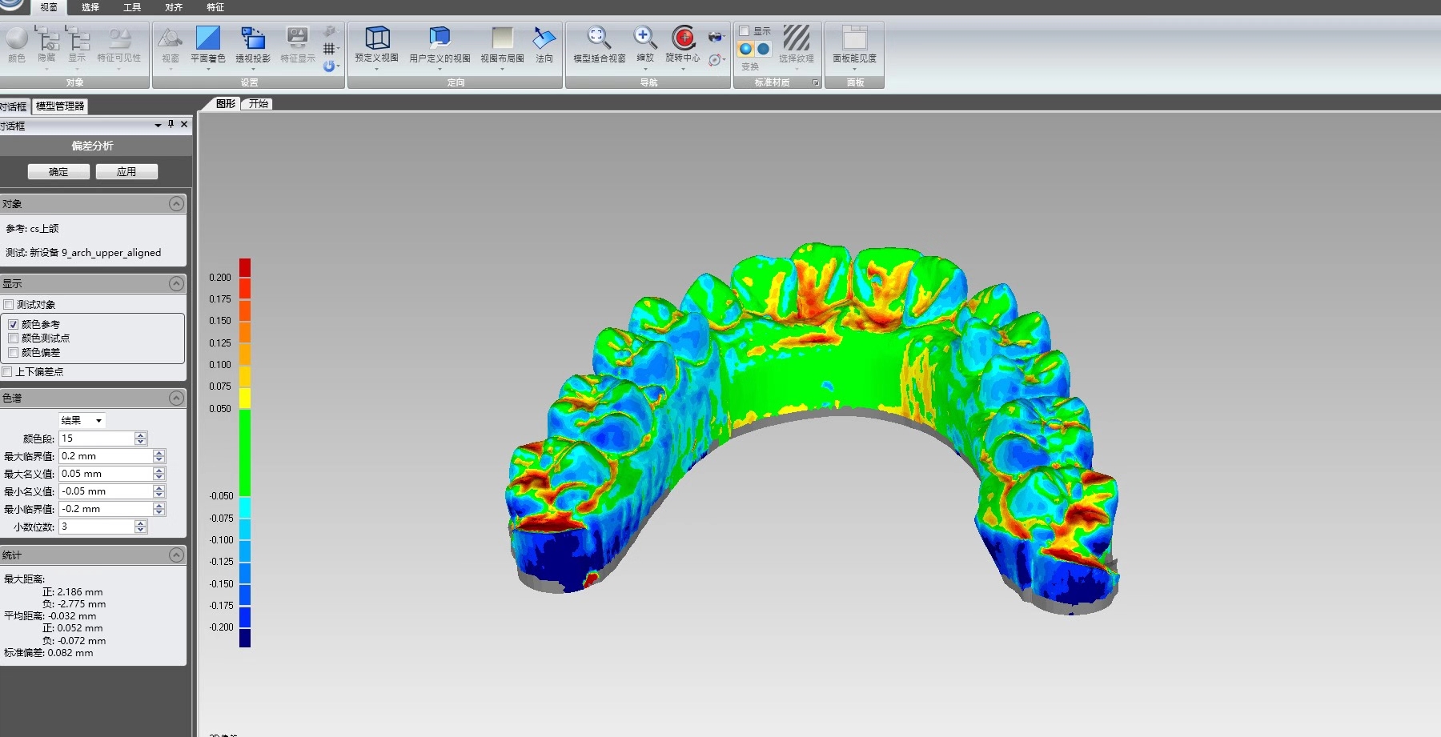Click the 颜色 (color) object icon
The image size is (1441, 737).
click(x=16, y=38)
